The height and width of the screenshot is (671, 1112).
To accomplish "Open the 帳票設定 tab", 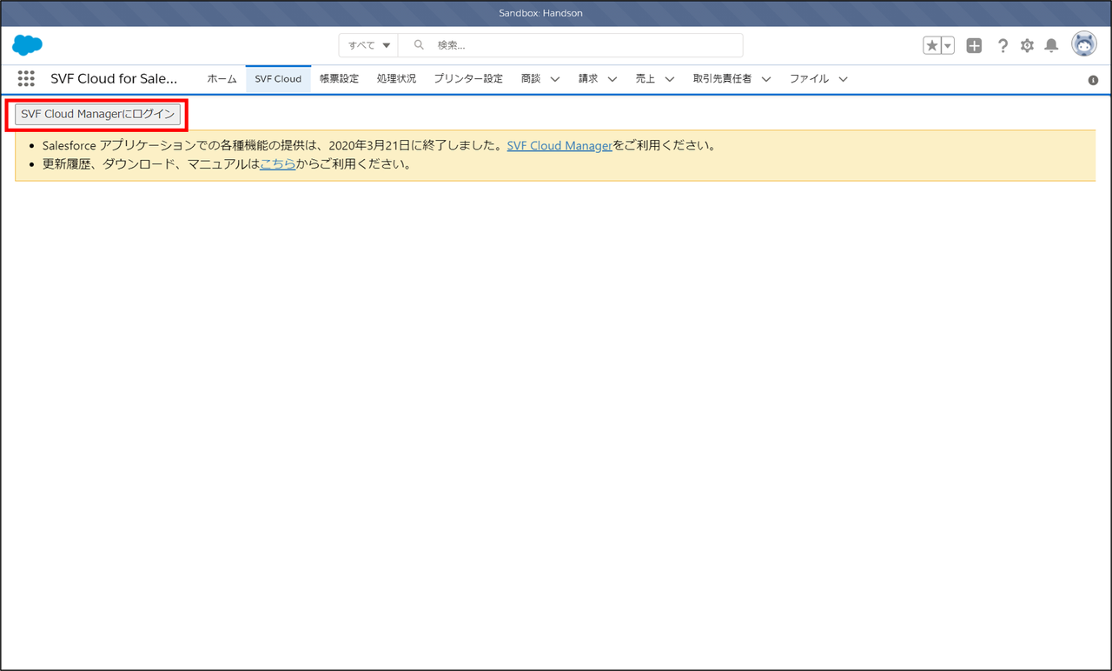I will pos(339,79).
